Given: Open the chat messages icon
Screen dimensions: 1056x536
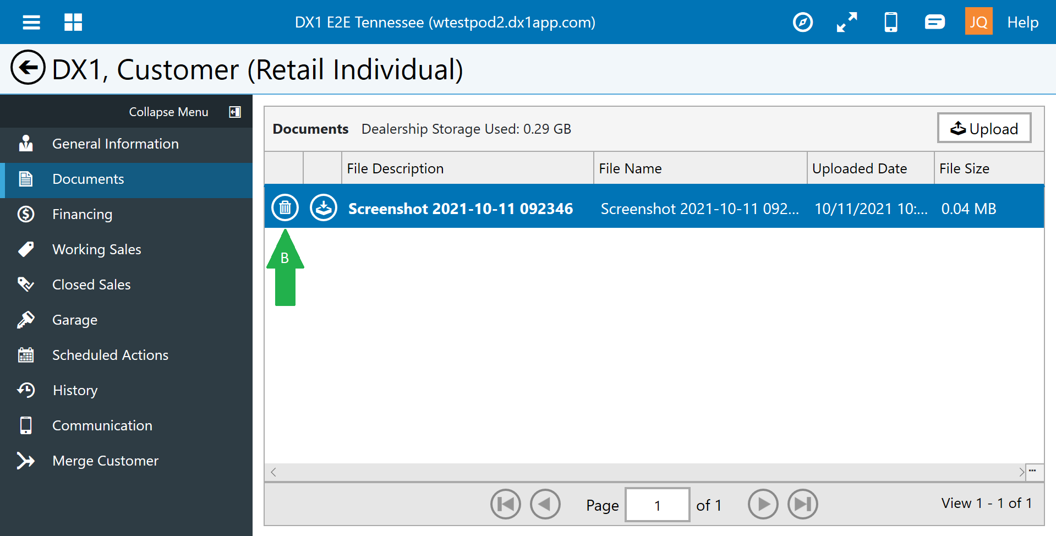Looking at the screenshot, I should click(935, 22).
